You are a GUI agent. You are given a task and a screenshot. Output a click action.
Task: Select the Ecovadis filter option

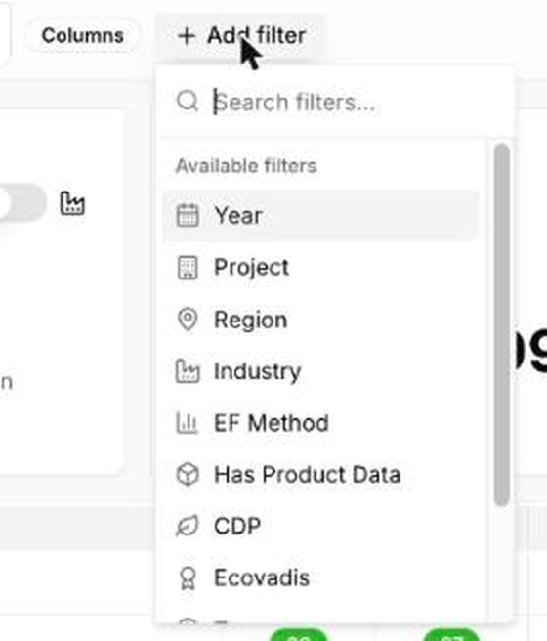click(x=320, y=578)
